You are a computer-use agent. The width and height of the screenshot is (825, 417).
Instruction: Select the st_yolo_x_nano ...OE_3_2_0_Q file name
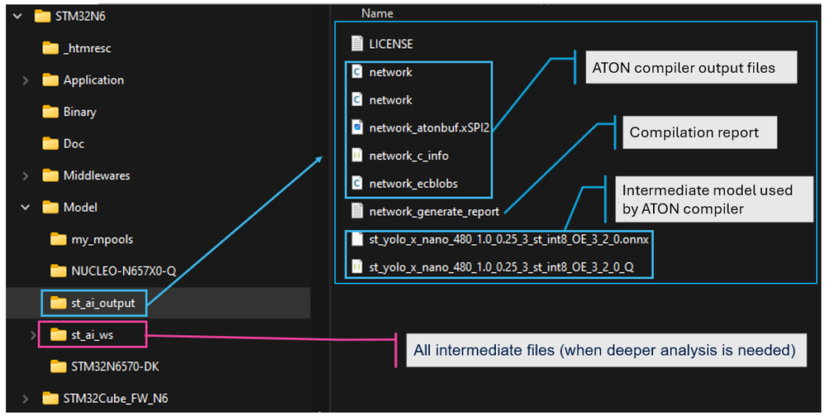502,267
